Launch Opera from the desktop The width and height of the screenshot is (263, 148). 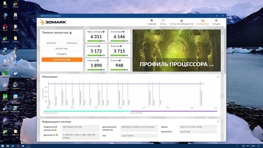click(x=5, y=28)
